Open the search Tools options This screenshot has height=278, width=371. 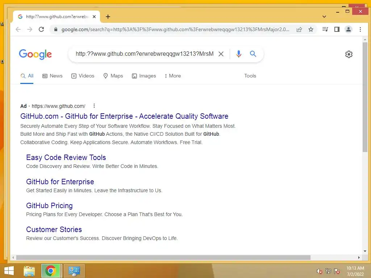250,76
